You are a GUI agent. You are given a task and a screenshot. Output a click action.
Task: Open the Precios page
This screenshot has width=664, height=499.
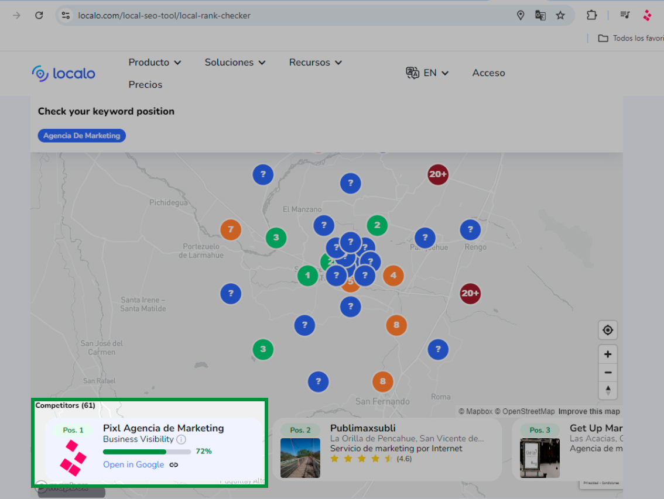click(x=145, y=85)
